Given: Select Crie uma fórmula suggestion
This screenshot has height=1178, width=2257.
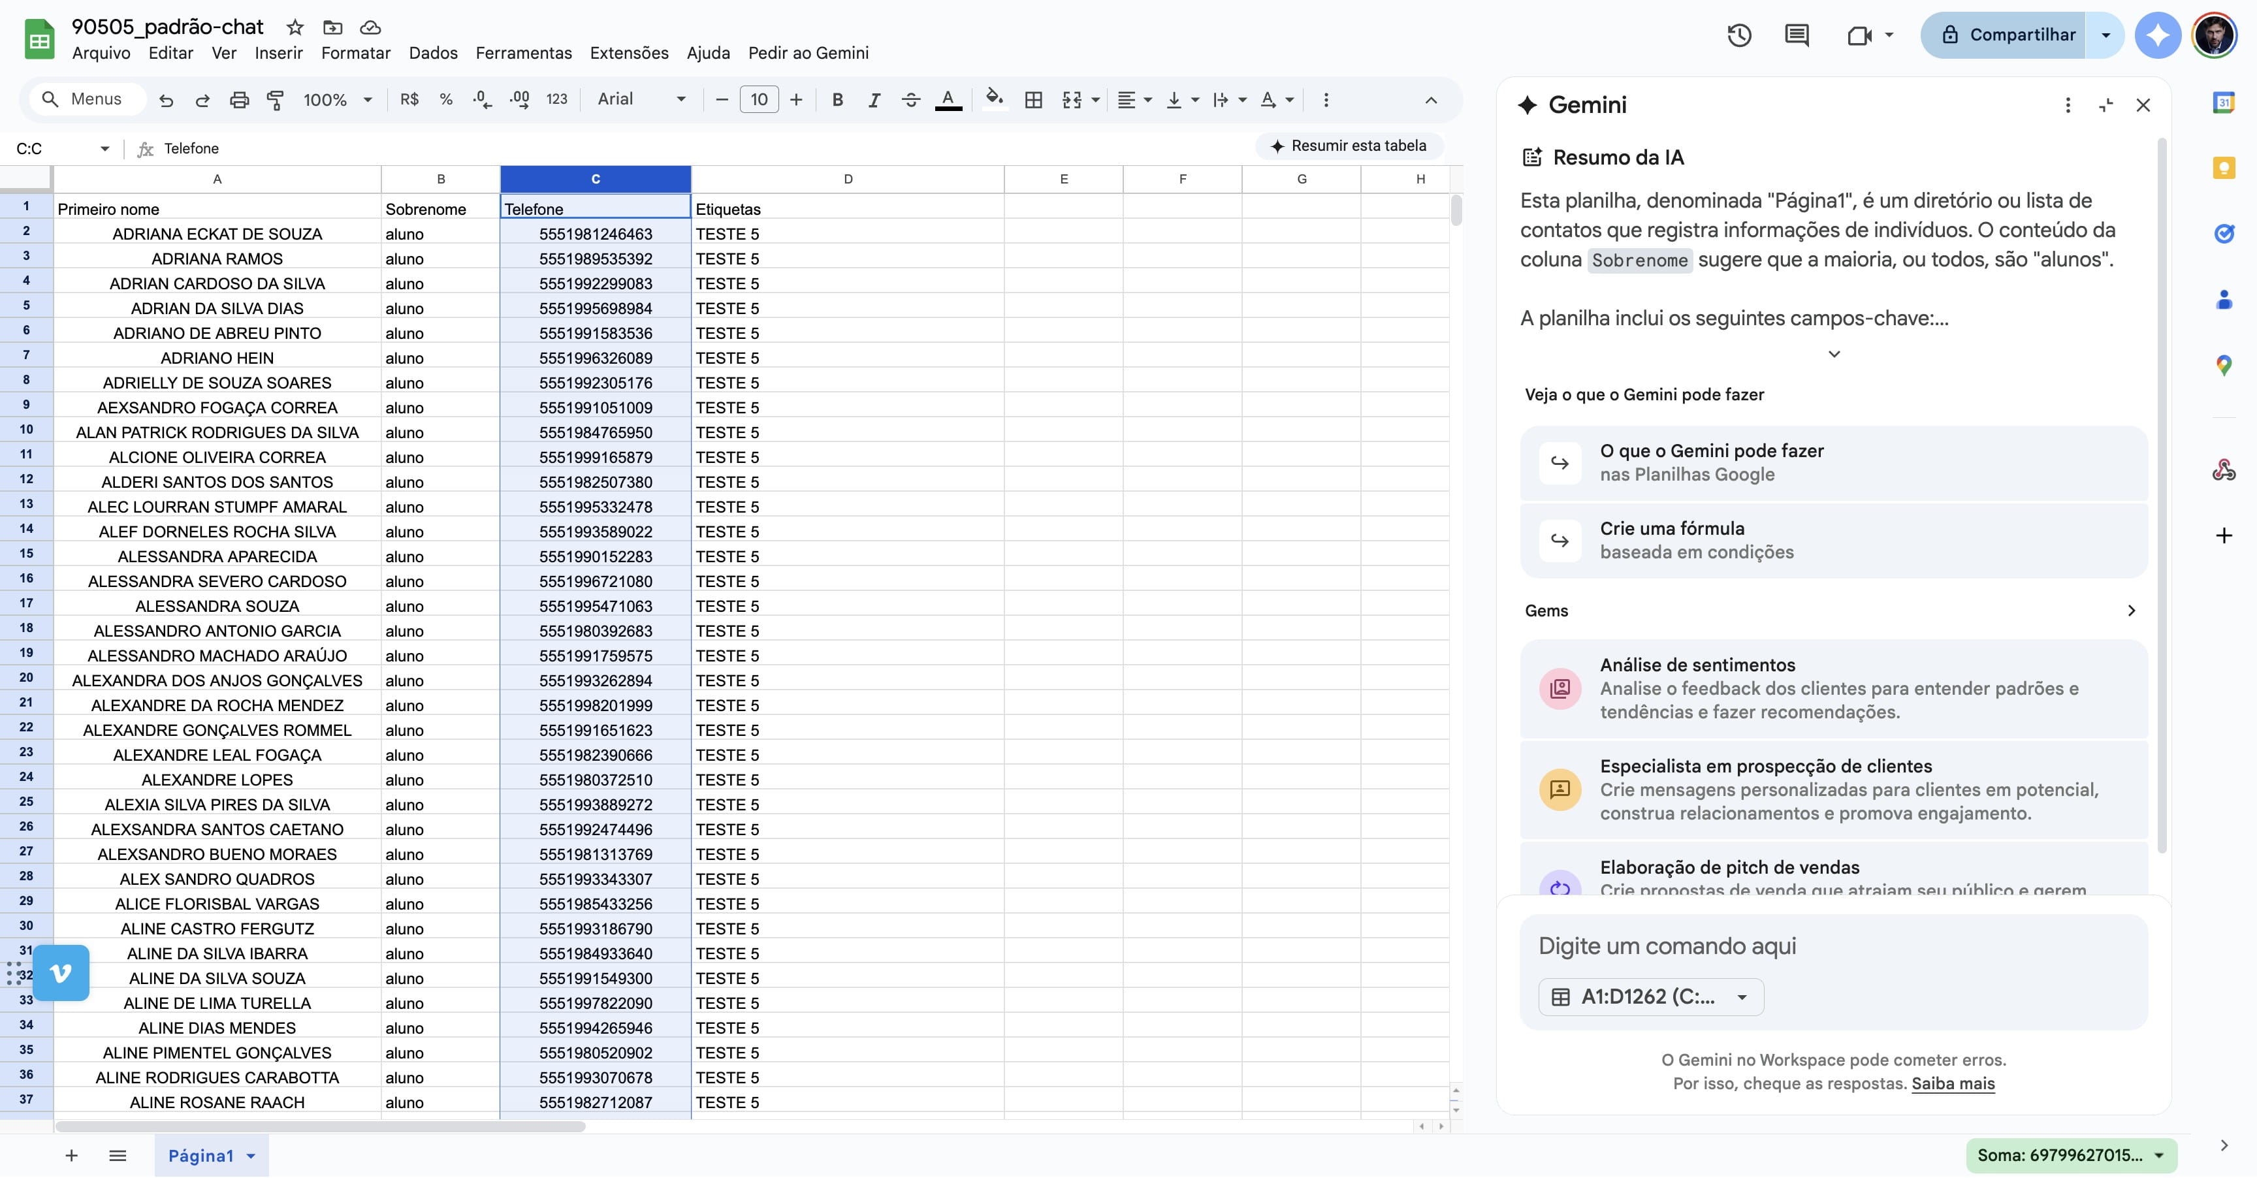Looking at the screenshot, I should (x=1834, y=541).
